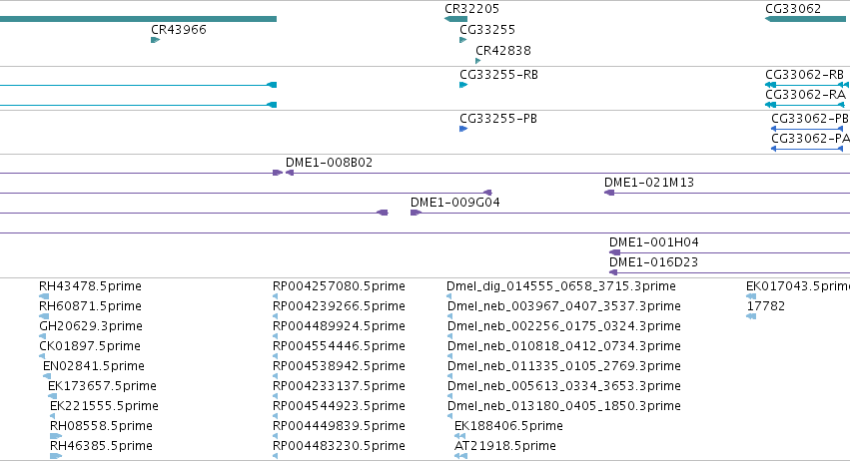Select transcript CG33062-RA label
Image resolution: width=850 pixels, height=461 pixels.
click(805, 95)
